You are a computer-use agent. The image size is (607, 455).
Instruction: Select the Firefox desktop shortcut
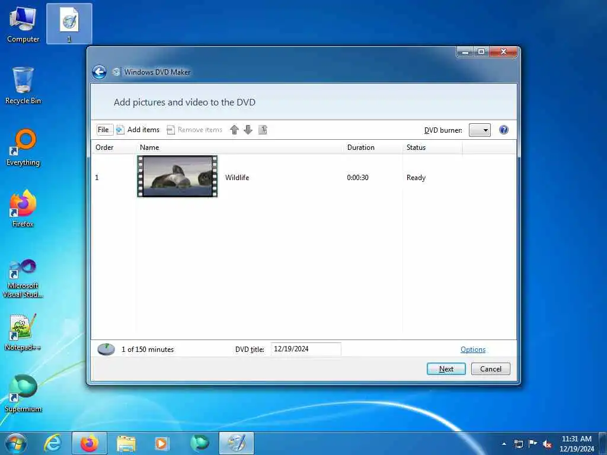(23, 209)
